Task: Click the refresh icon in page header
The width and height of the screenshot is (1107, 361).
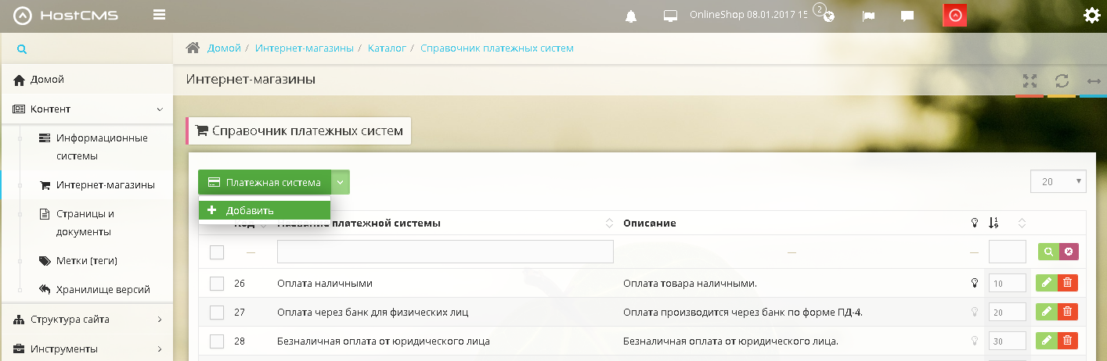Action: pyautogui.click(x=1062, y=80)
